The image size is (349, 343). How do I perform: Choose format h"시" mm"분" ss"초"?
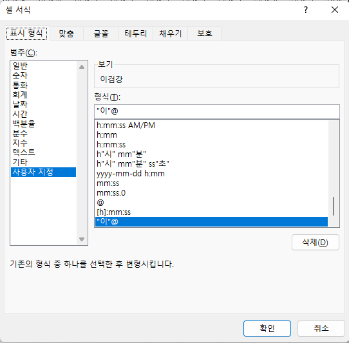tap(211, 164)
